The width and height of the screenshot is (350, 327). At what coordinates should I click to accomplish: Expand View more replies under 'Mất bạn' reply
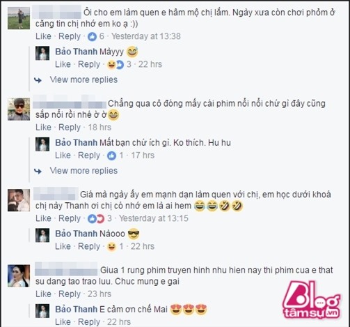83,171
